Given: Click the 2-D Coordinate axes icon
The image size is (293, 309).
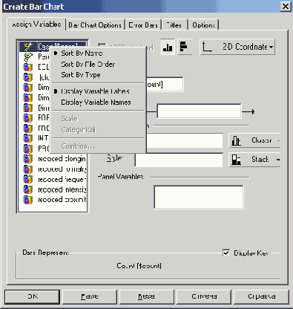Looking at the screenshot, I should pyautogui.click(x=207, y=47).
